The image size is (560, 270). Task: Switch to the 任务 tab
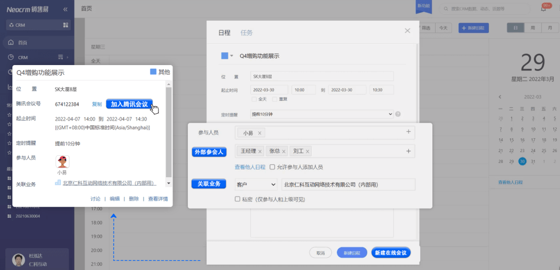[x=247, y=33]
